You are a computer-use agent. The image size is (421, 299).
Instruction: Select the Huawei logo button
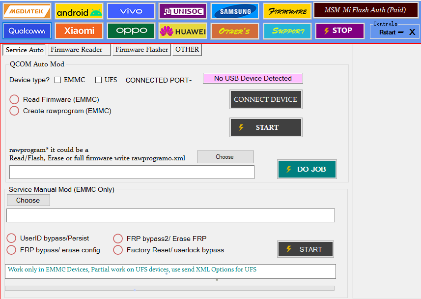(x=183, y=31)
